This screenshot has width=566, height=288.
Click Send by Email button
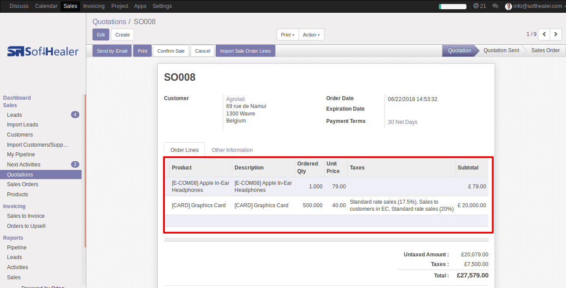[x=112, y=51]
